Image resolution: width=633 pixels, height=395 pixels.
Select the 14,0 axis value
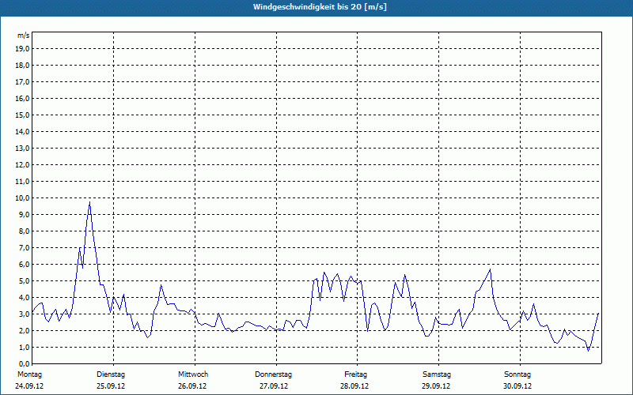tap(23, 131)
